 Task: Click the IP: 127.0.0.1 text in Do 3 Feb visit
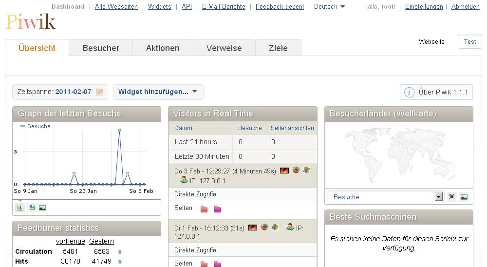point(207,181)
